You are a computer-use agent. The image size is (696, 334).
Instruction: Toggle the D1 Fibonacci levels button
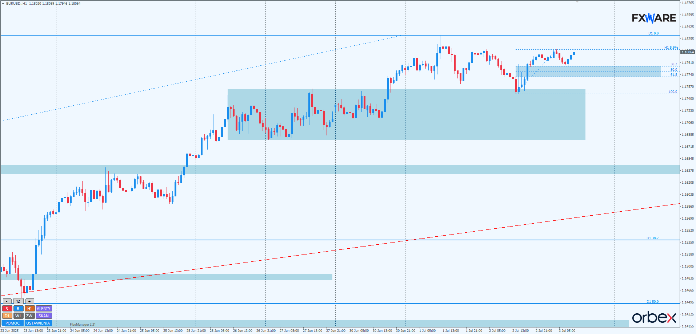(7, 316)
